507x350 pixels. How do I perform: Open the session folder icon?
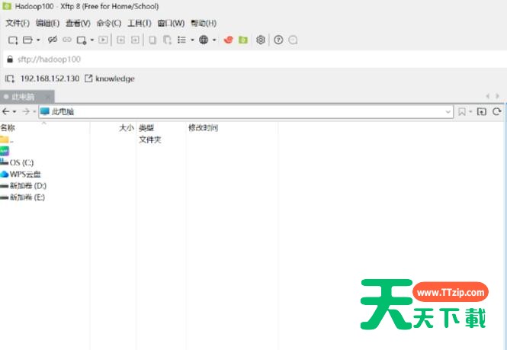point(27,40)
